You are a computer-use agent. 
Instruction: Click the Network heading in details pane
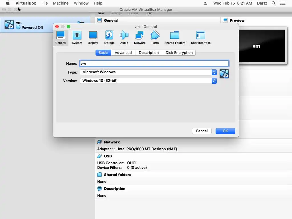[112, 142]
